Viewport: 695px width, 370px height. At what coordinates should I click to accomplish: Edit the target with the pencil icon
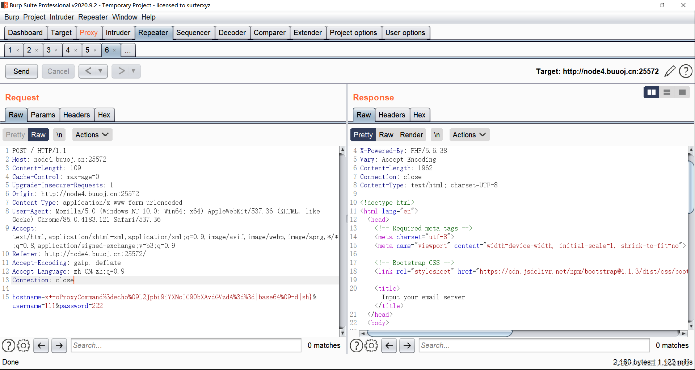coord(670,71)
